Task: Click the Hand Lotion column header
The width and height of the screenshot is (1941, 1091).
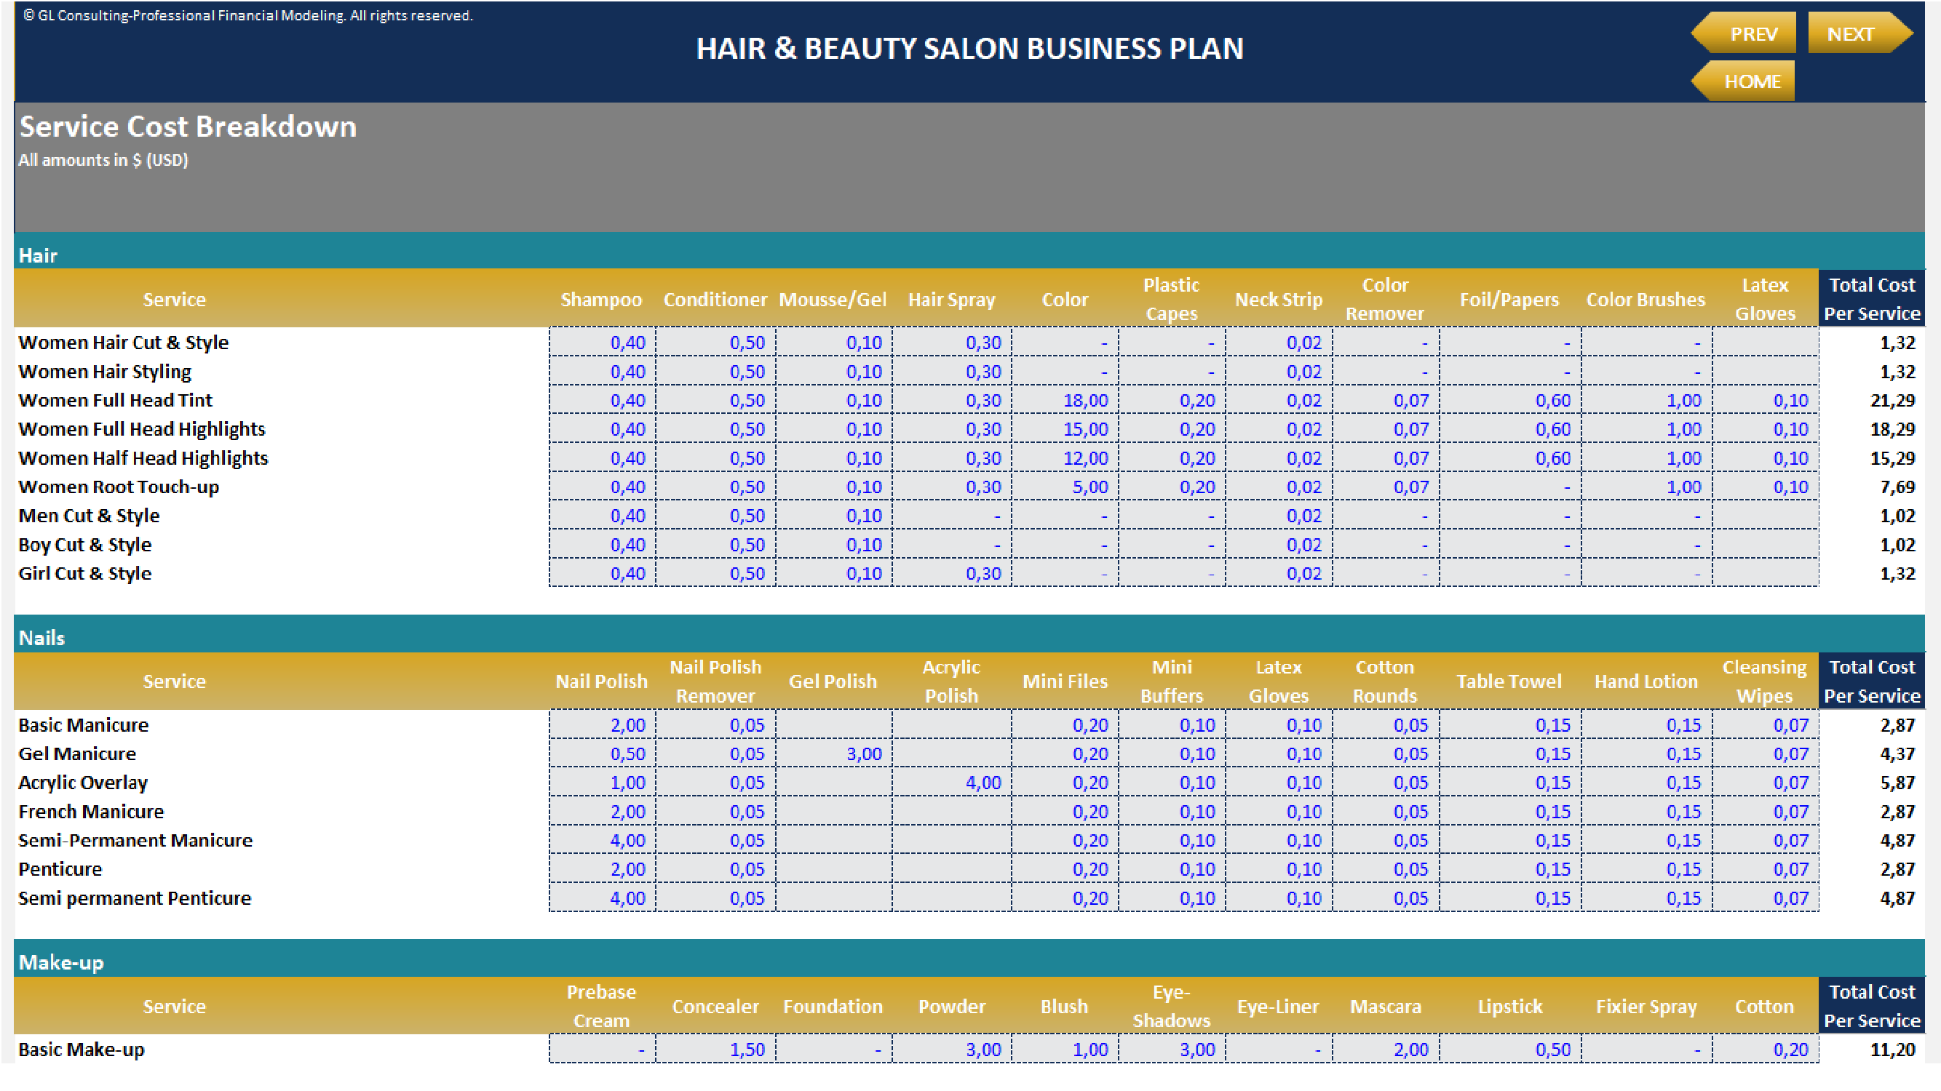Action: coord(1646,682)
